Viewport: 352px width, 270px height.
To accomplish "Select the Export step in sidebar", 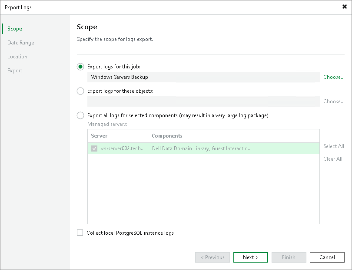I will [x=14, y=70].
